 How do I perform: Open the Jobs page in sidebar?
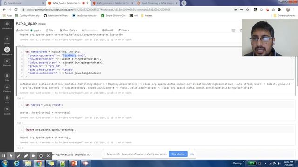pyautogui.click(x=7, y=100)
